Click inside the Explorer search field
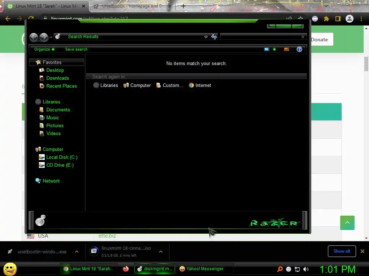Image resolution: width=369 pixels, height=276 pixels. pos(260,37)
